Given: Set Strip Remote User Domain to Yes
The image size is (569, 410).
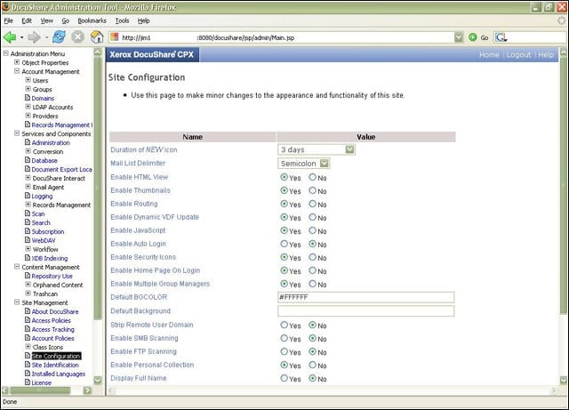Looking at the screenshot, I should click(284, 325).
